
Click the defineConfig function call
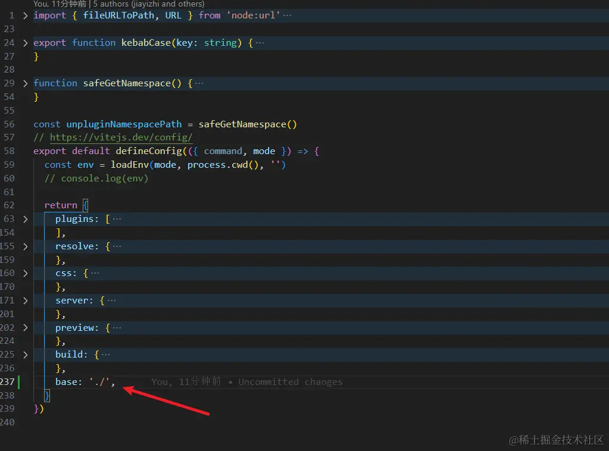(x=149, y=151)
